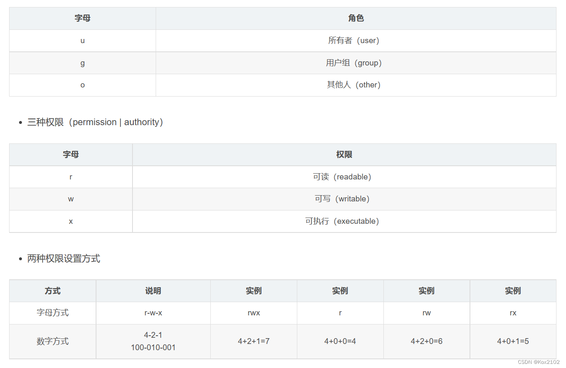Click the rx cell
This screenshot has width=566, height=368.
click(513, 313)
